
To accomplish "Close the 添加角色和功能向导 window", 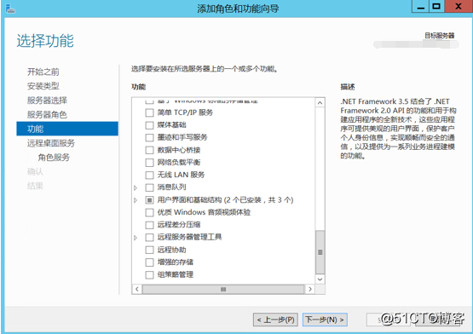I will (x=459, y=6).
